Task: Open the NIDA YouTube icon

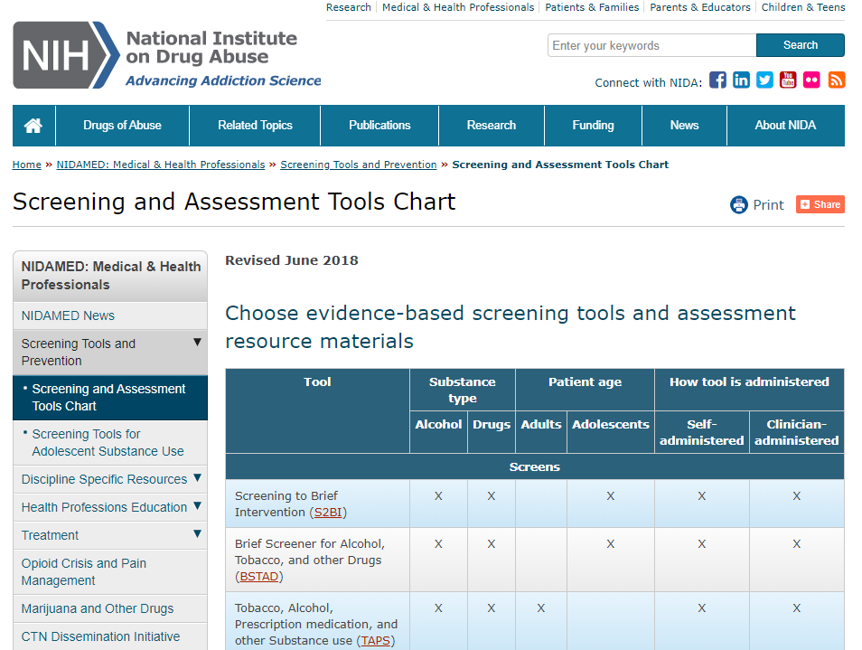Action: [788, 80]
